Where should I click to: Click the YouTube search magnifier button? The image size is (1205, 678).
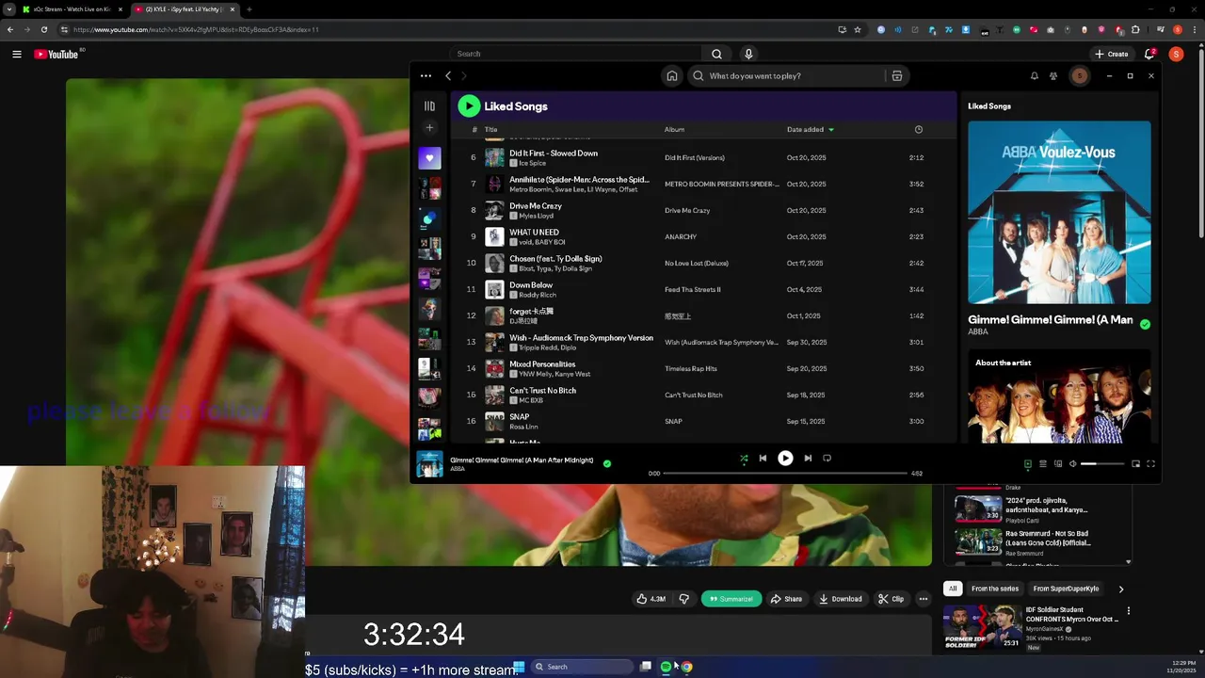[717, 54]
